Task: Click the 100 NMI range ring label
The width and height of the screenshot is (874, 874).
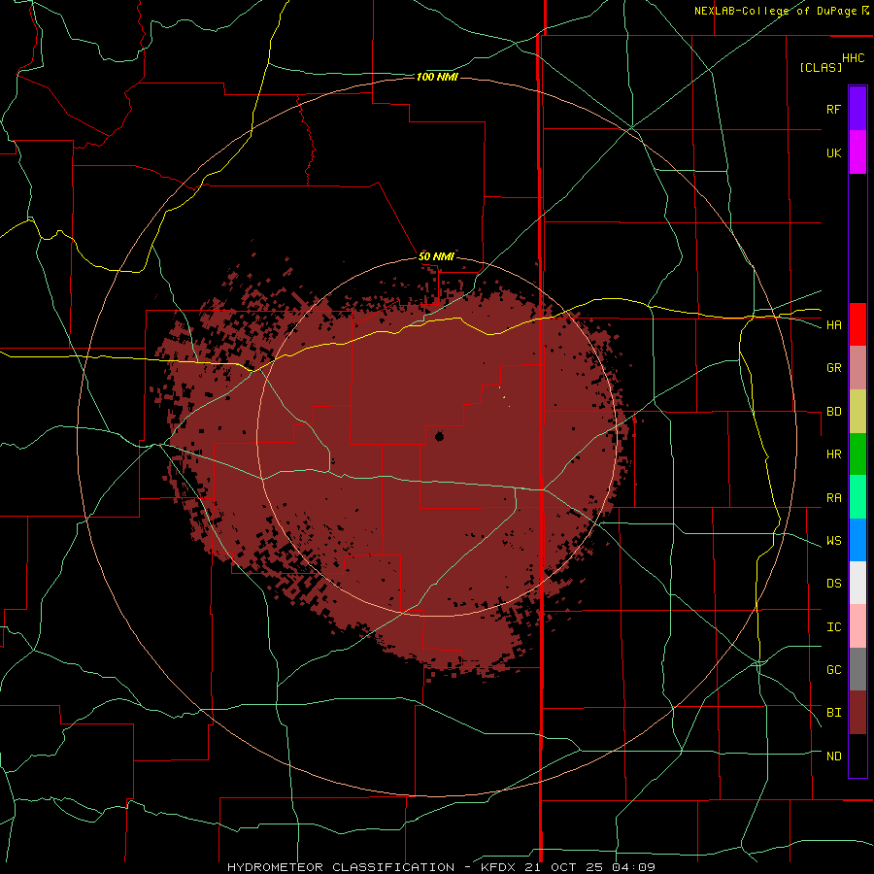Action: tap(437, 77)
